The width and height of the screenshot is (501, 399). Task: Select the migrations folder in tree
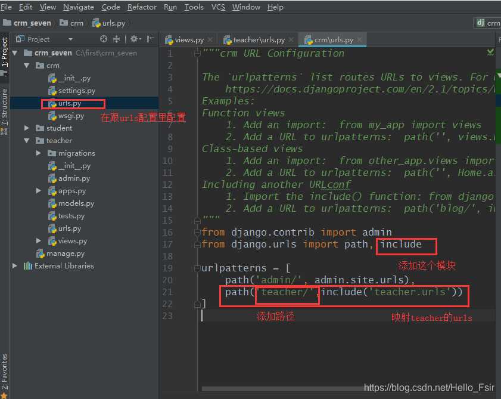point(71,153)
